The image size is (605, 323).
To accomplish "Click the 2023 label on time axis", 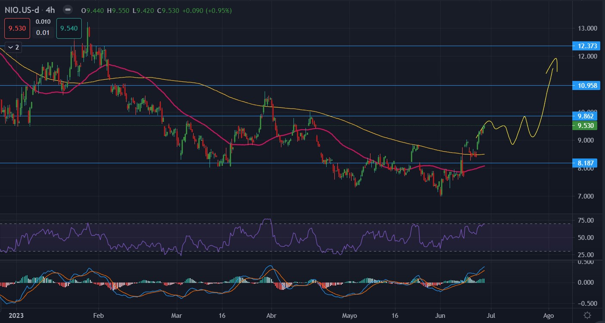I will click(x=16, y=315).
